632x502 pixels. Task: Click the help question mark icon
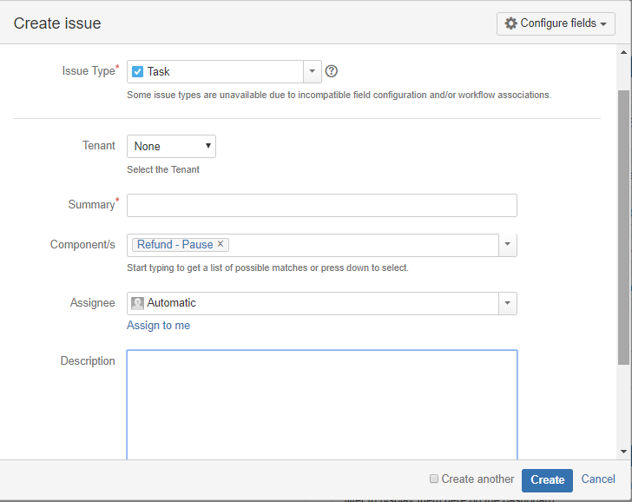pyautogui.click(x=331, y=71)
